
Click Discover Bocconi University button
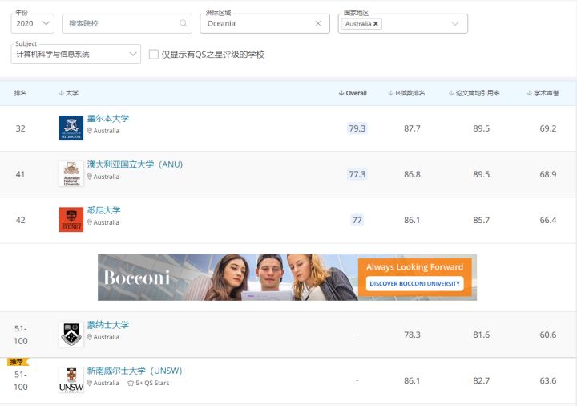[415, 284]
